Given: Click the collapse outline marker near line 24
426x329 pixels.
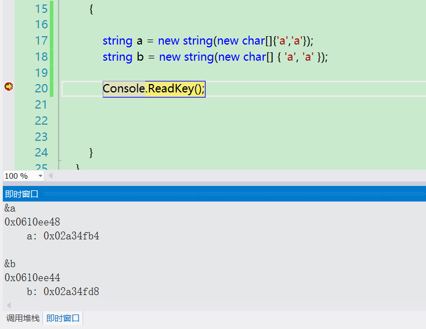Looking at the screenshot, I should (x=60, y=160).
